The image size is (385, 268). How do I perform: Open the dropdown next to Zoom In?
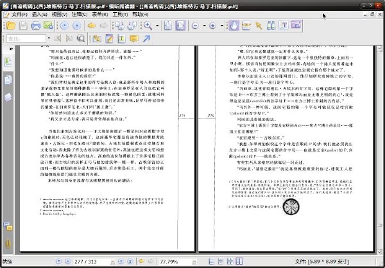[222, 26]
